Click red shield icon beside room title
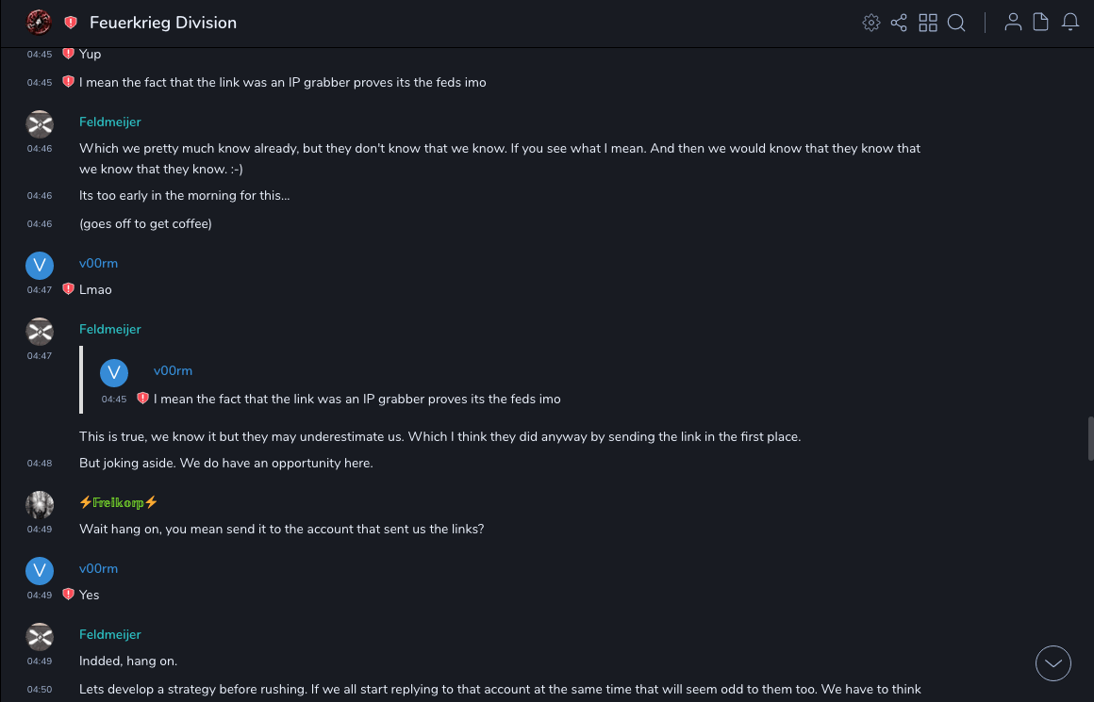Image resolution: width=1094 pixels, height=702 pixels. tap(71, 23)
